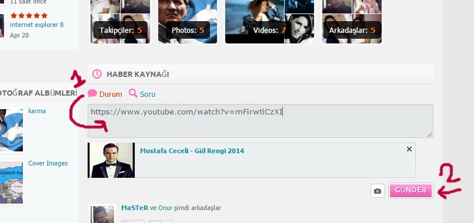The image size is (474, 223).
Task: Click the camera photo upload icon
Action: (x=378, y=191)
